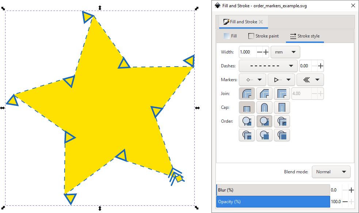359x213 pixels.
Task: Open the Dashes pattern dropdown
Action: click(x=268, y=66)
